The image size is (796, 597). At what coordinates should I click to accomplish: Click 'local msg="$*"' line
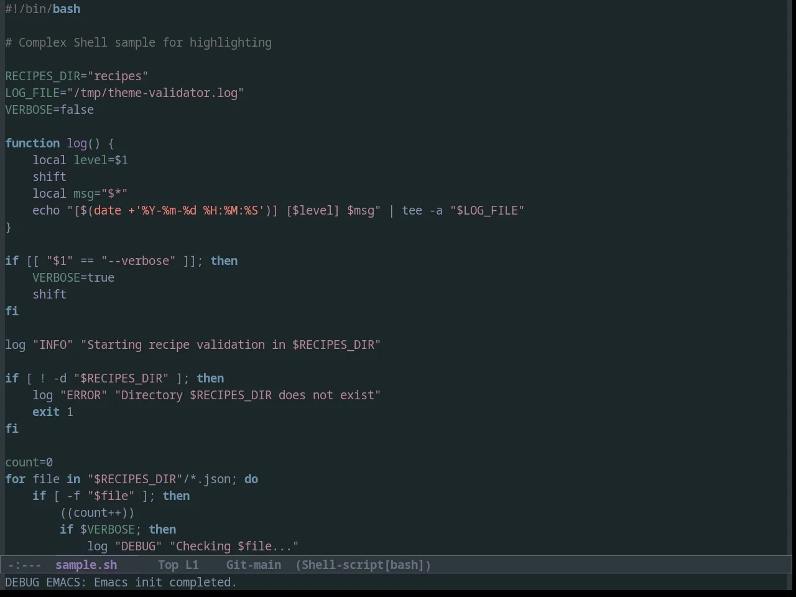click(x=80, y=193)
